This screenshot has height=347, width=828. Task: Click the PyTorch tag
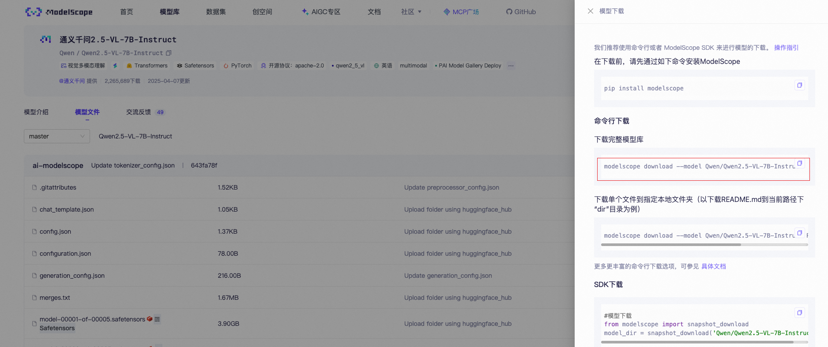pos(237,66)
